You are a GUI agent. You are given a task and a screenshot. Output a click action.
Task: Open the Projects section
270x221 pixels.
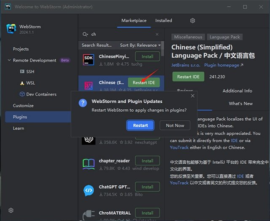(21, 49)
